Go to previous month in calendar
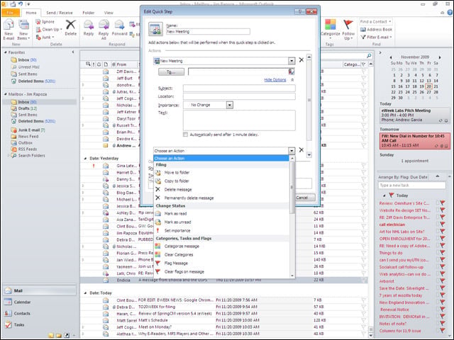The width and height of the screenshot is (454, 340). click(391, 57)
